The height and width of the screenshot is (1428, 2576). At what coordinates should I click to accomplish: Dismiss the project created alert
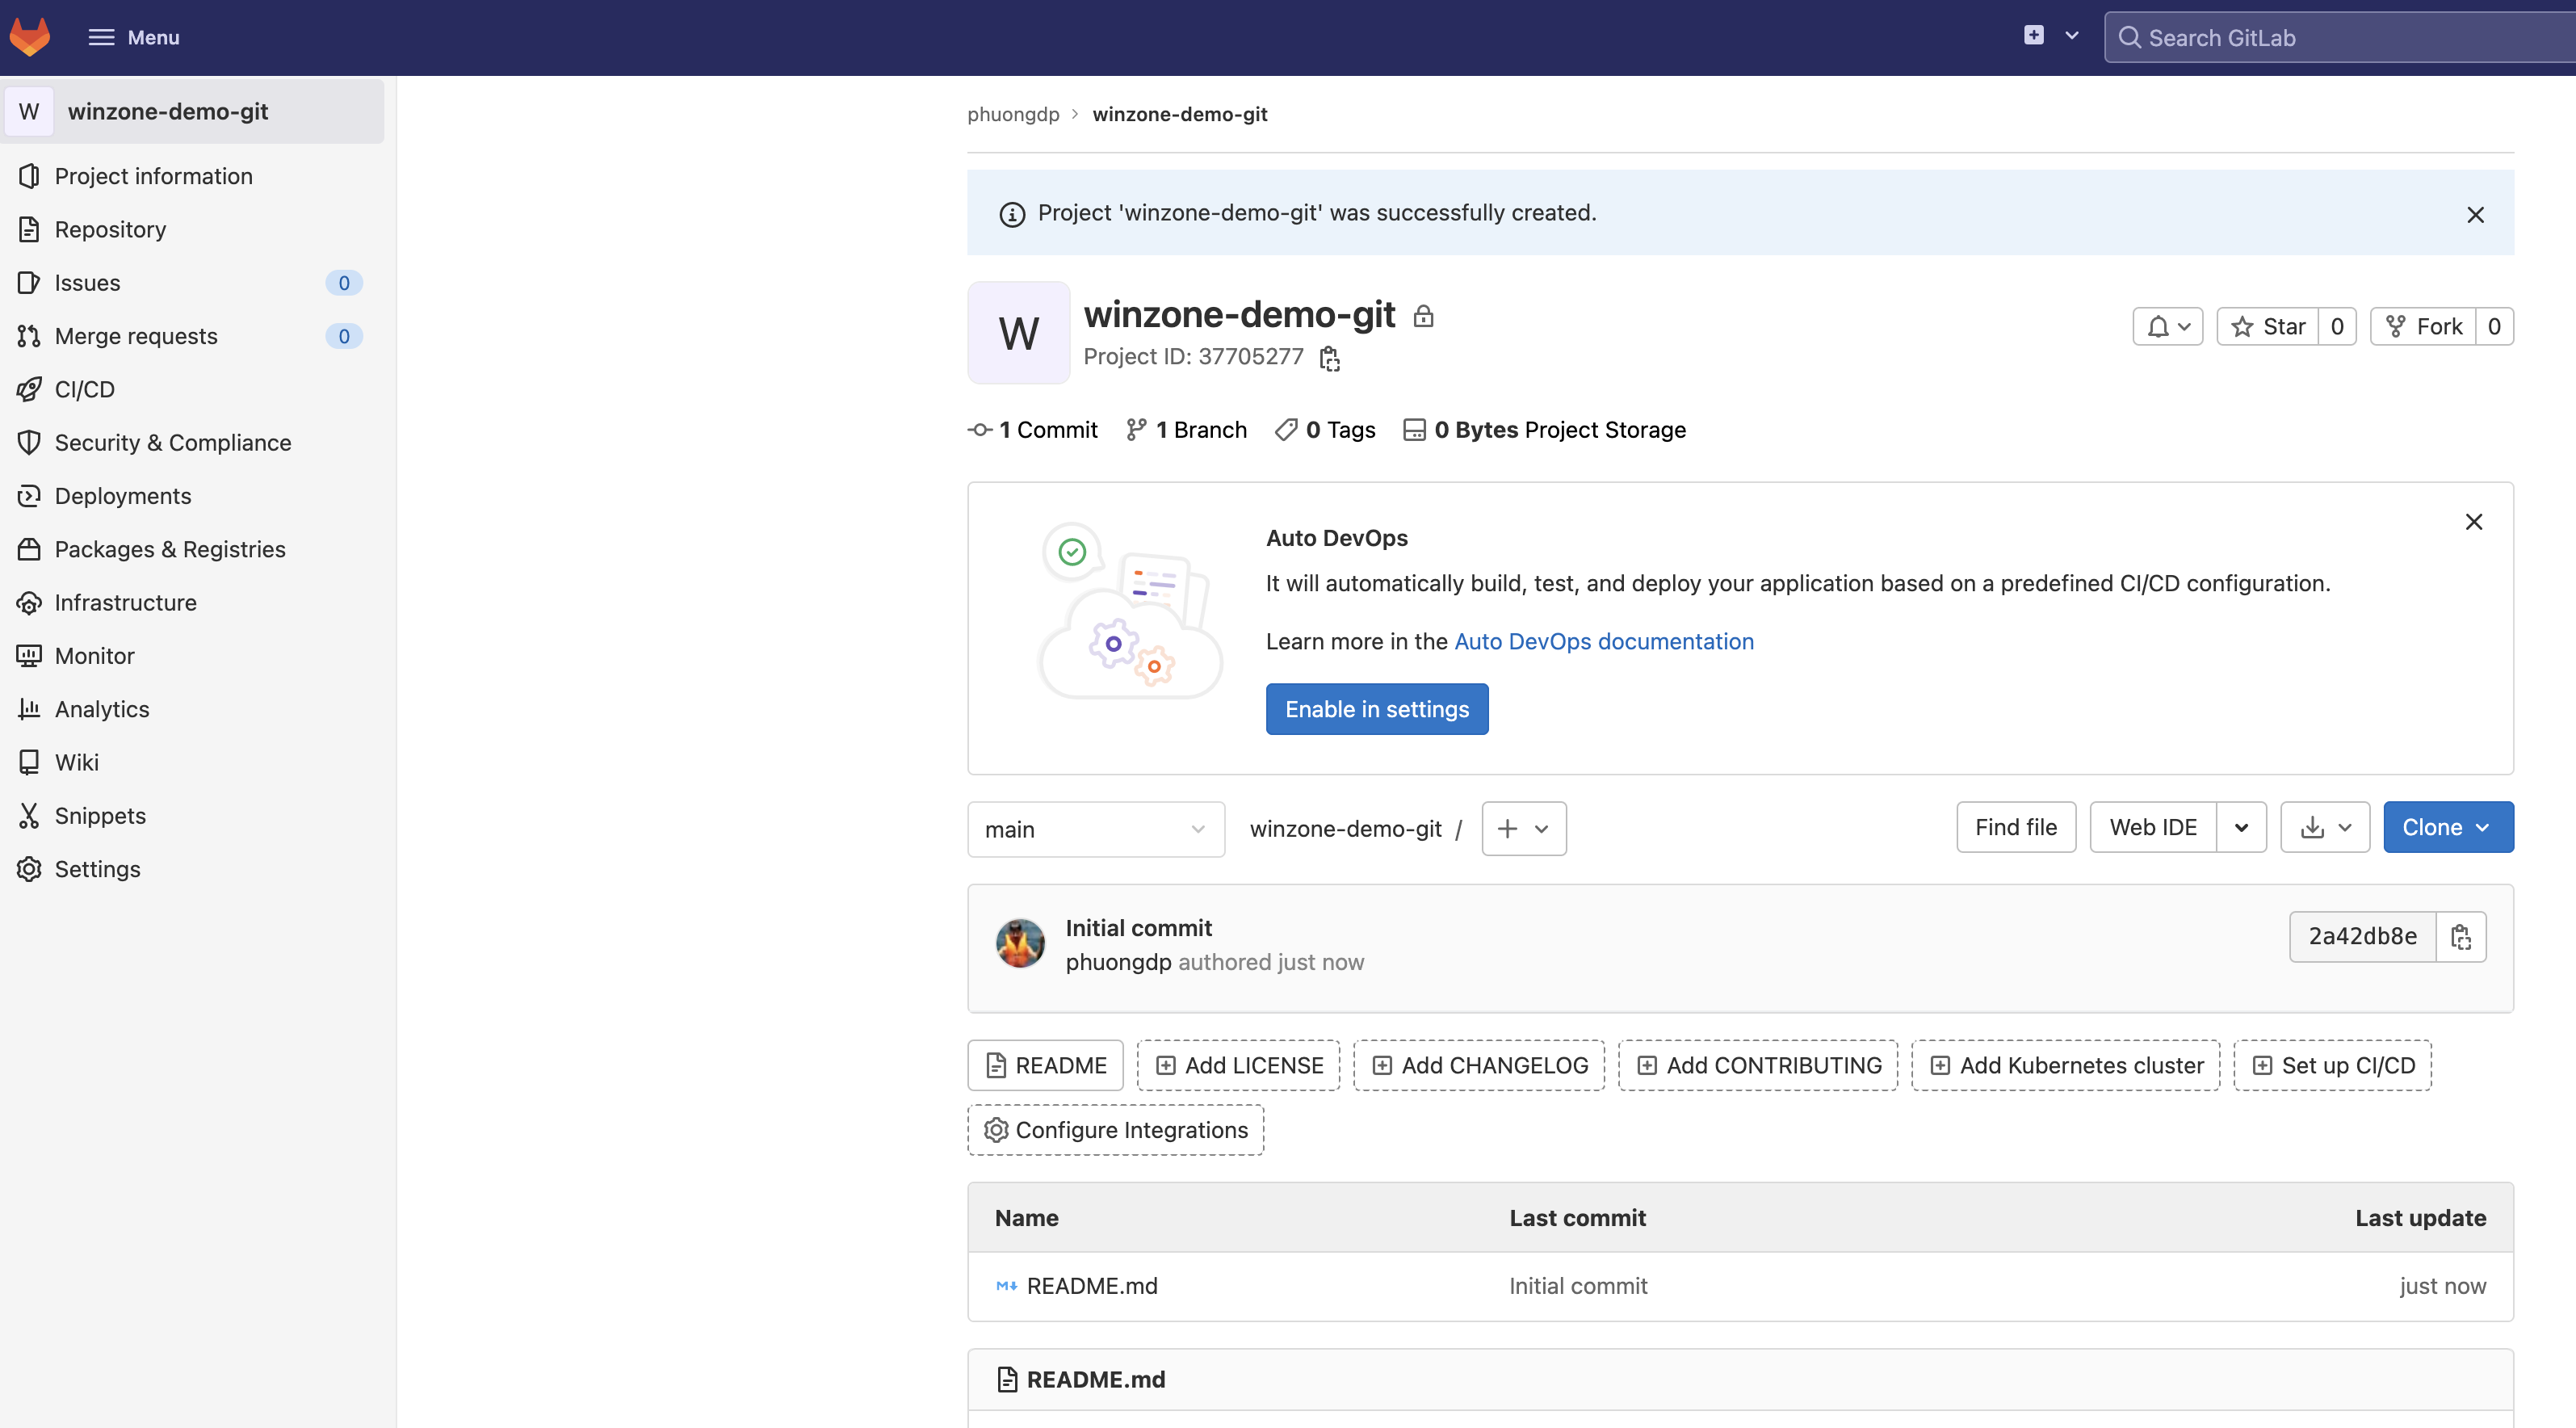tap(2475, 214)
